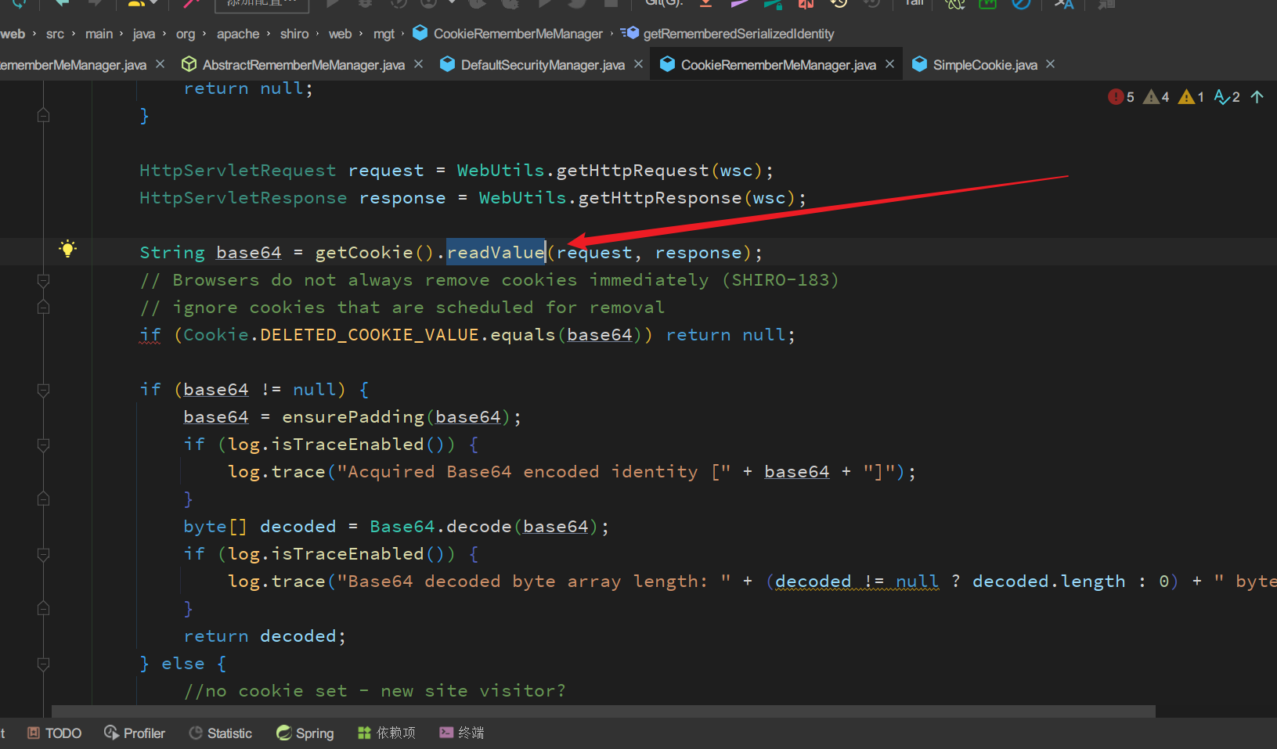Click the horizontal scrollbar of the editor
The height and width of the screenshot is (749, 1277).
(x=603, y=711)
